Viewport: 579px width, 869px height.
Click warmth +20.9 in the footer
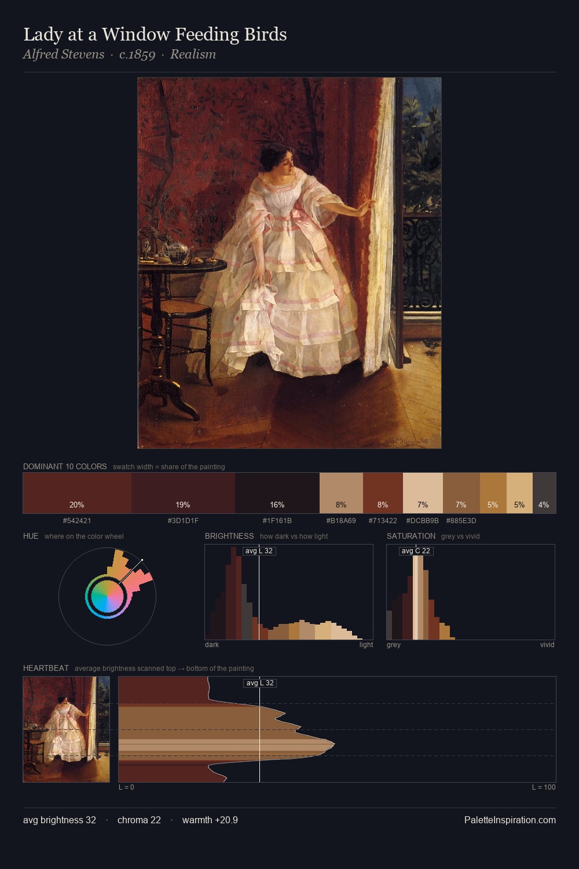[x=210, y=820]
